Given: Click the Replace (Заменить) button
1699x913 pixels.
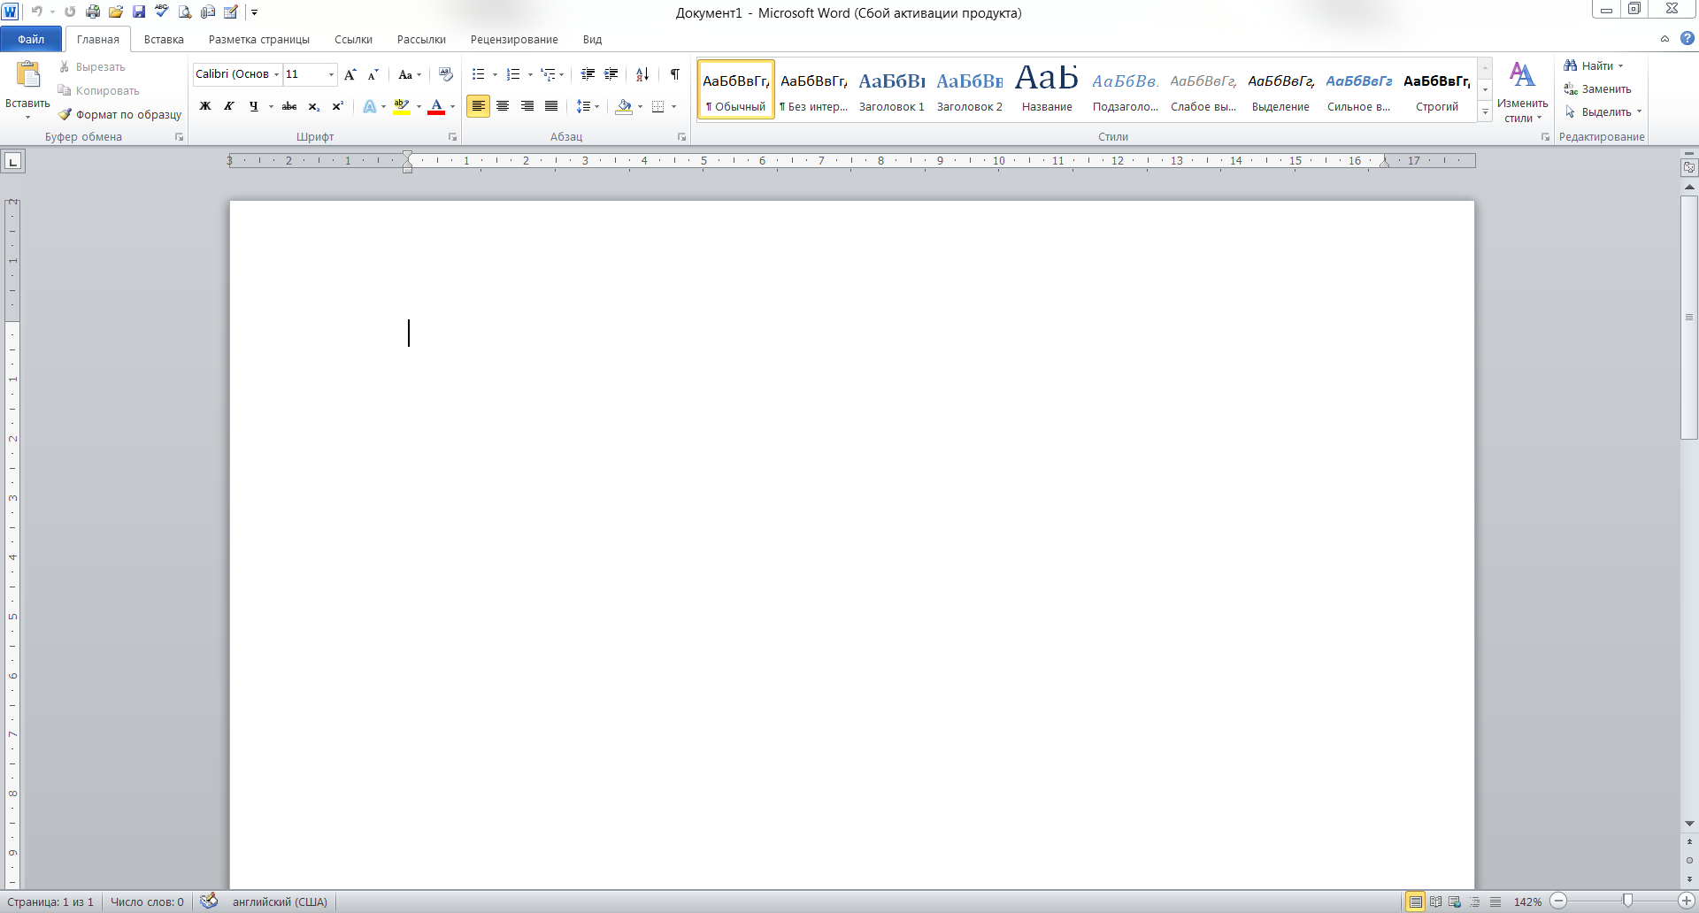Looking at the screenshot, I should point(1597,88).
